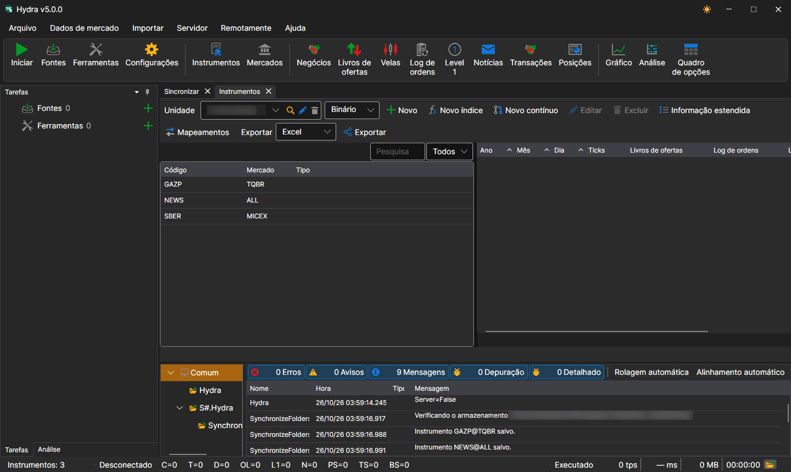Toggle the Depuração log filter
This screenshot has height=472, width=791.
click(489, 372)
